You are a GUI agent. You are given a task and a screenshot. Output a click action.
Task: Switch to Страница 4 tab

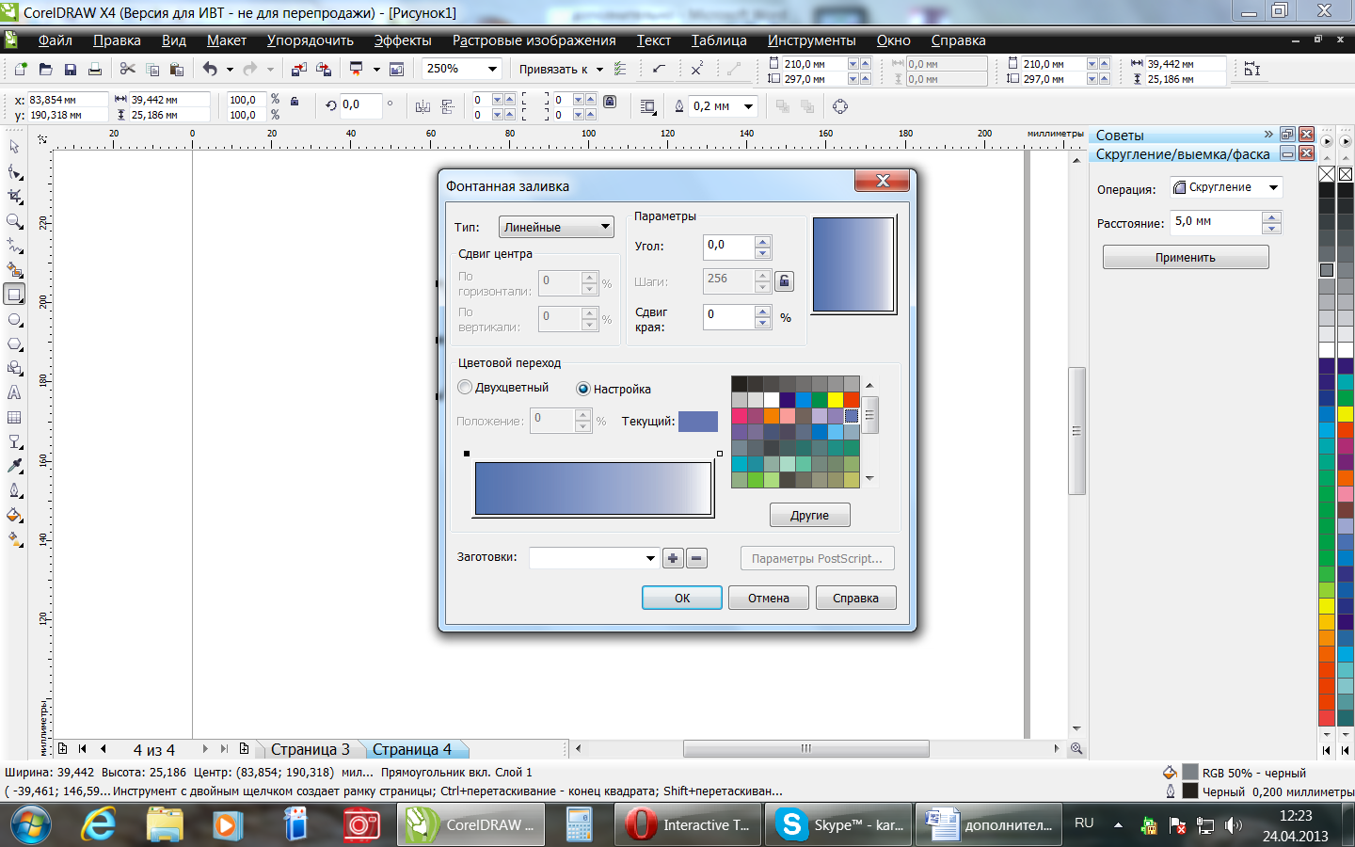tap(412, 749)
